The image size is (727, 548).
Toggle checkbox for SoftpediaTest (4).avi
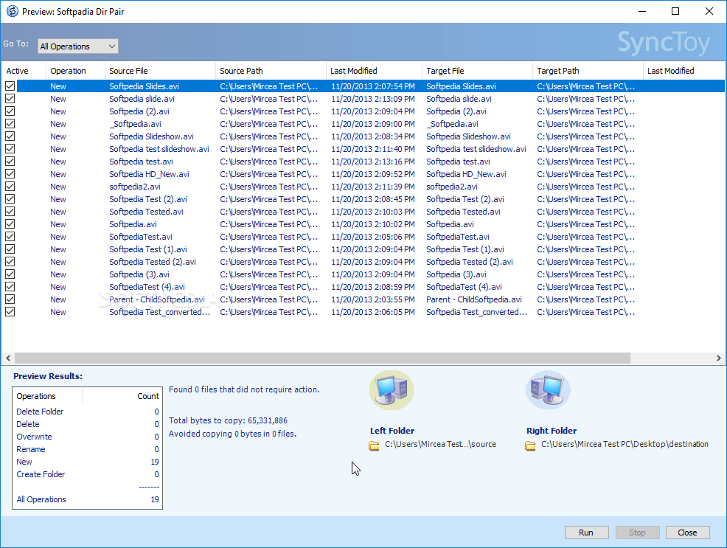click(10, 287)
